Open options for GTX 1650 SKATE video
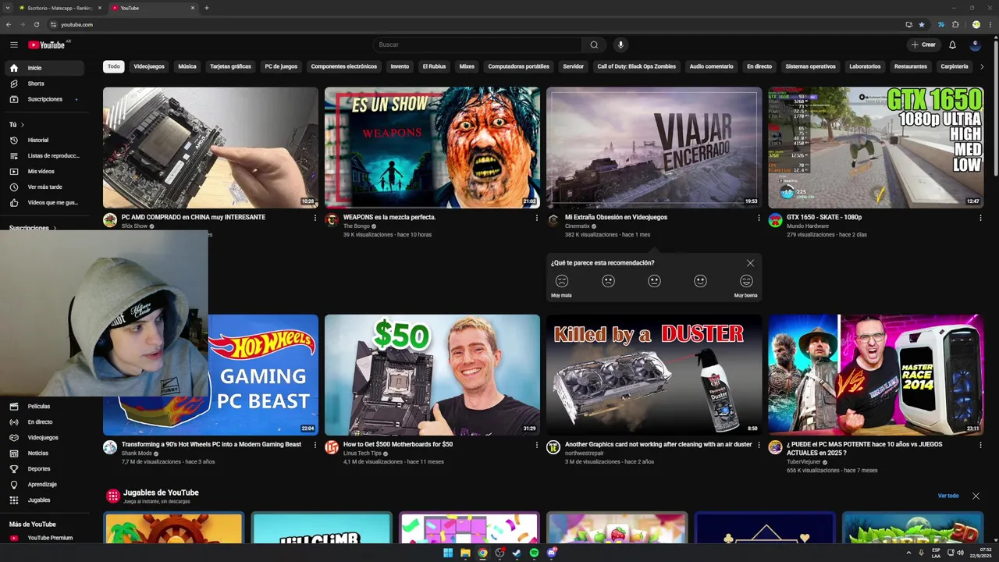999x562 pixels. [x=981, y=218]
